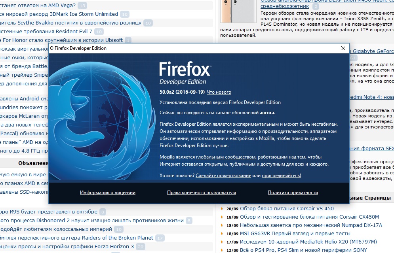The image size is (394, 253).
Task: Open the MediaTek Helio X20 article
Action: click(x=308, y=242)
